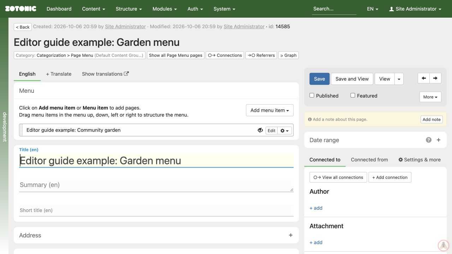Click the Save button
Screen dimensions: 452x254
(x=320, y=79)
